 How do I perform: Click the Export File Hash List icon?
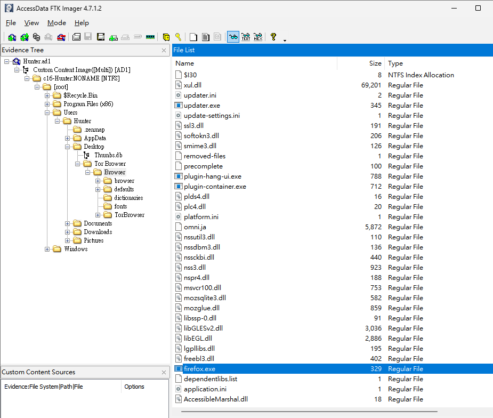coord(206,37)
